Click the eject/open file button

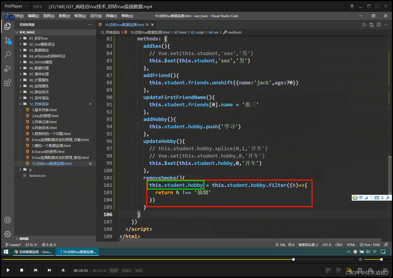63,270
